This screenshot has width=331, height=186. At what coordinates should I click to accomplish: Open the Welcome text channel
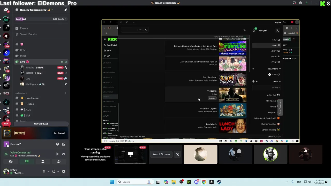[41, 98]
